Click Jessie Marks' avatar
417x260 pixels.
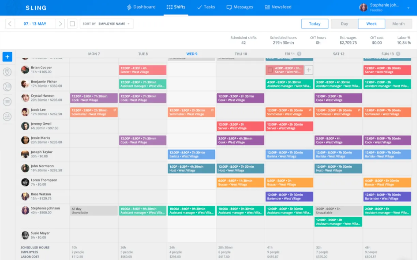click(25, 140)
